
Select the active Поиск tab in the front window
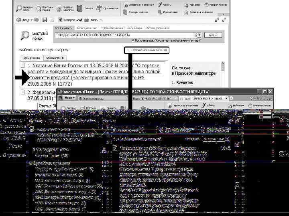202,99
